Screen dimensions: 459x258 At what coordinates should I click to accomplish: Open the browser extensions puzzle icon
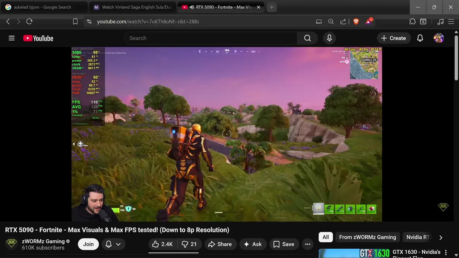pos(413,21)
